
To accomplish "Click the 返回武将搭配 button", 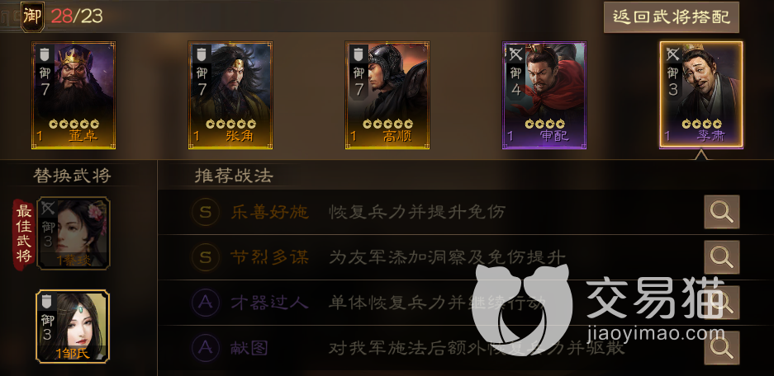I will [x=672, y=17].
